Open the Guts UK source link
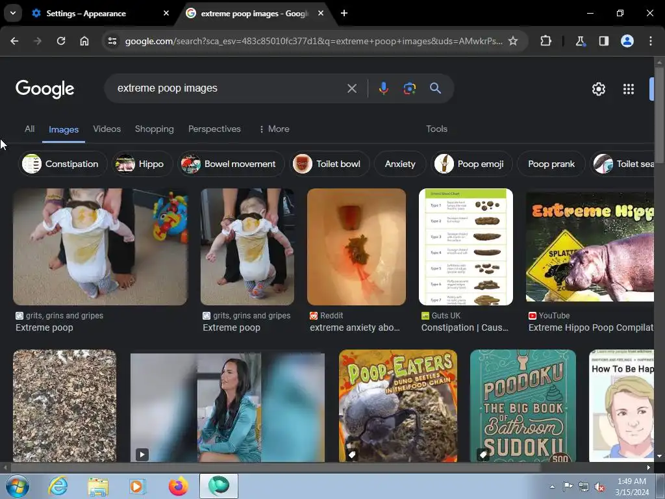The width and height of the screenshot is (665, 499). 441,316
